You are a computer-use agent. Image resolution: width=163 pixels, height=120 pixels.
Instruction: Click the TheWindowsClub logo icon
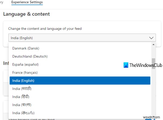[x=126, y=65]
